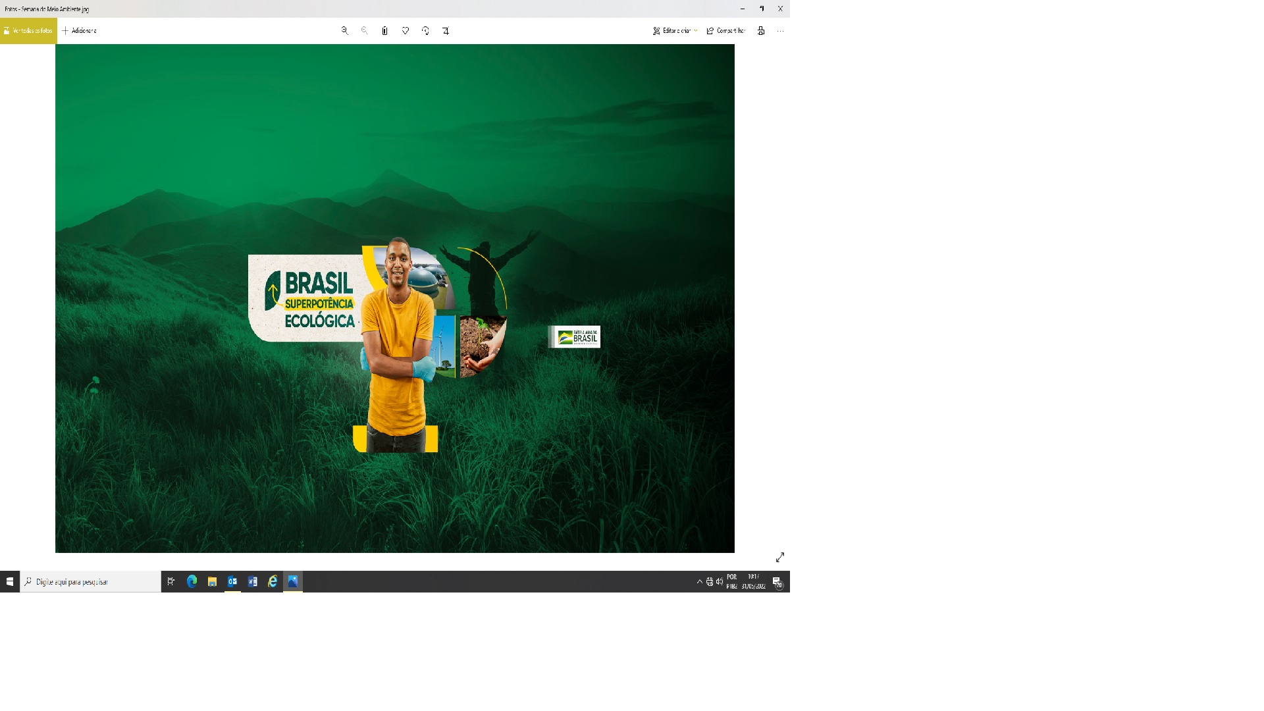The image size is (1264, 711).
Task: Add photo to favorites with heart icon
Action: 406,31
